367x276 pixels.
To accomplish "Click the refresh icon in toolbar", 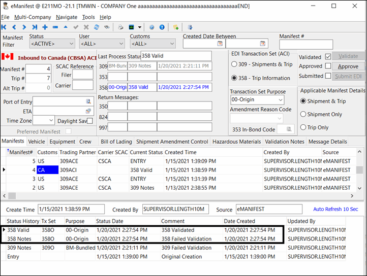I will click(96, 27).
